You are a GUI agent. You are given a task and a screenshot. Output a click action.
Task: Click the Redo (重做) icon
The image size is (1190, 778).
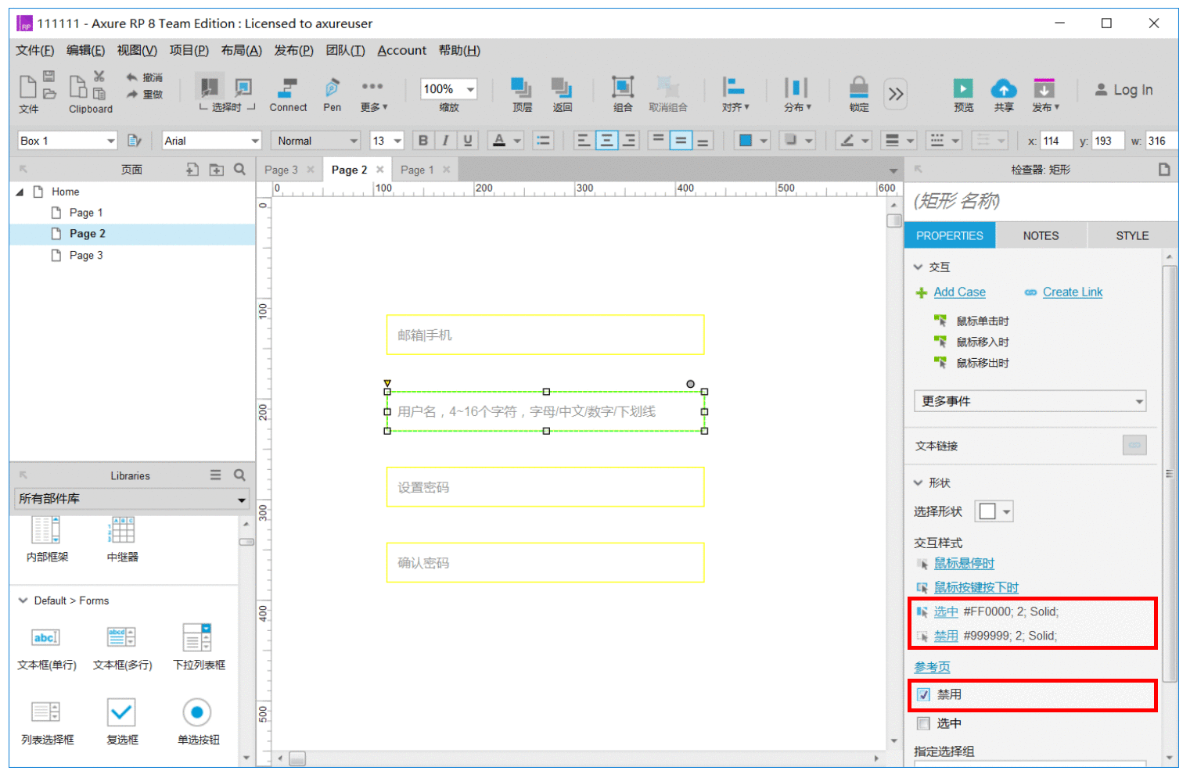[131, 95]
